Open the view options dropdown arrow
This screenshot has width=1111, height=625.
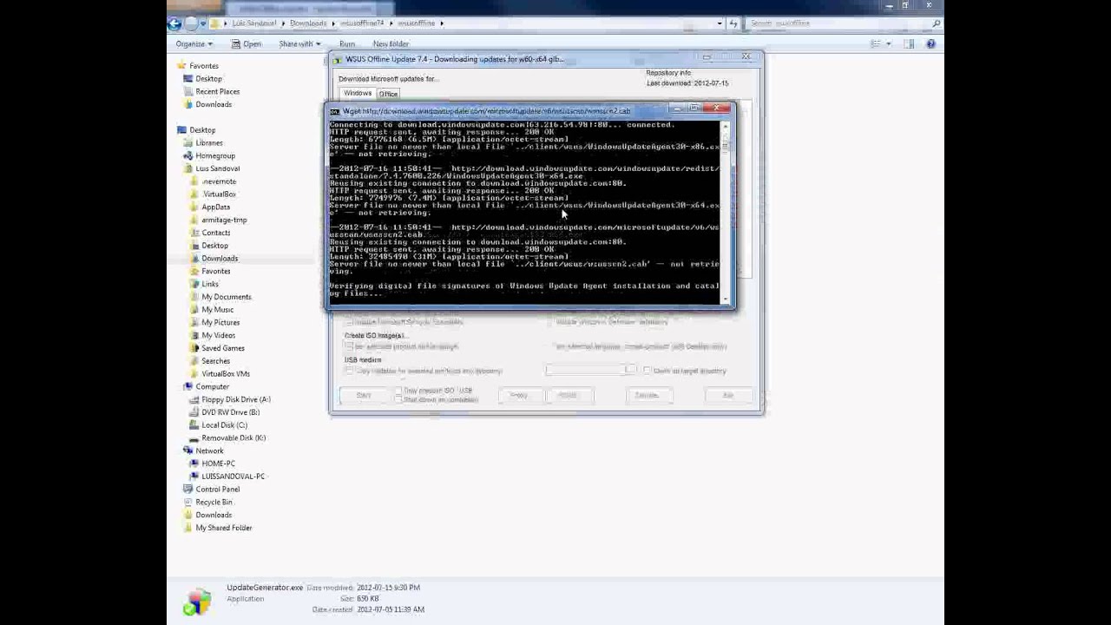(889, 43)
